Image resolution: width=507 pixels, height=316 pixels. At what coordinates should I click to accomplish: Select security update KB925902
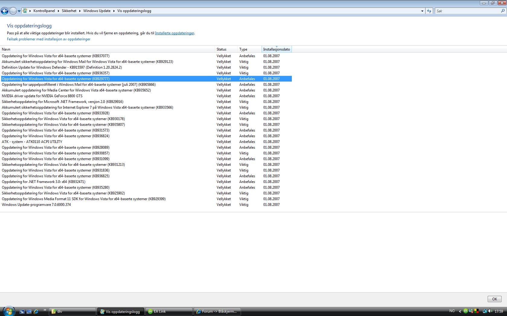tap(146, 193)
